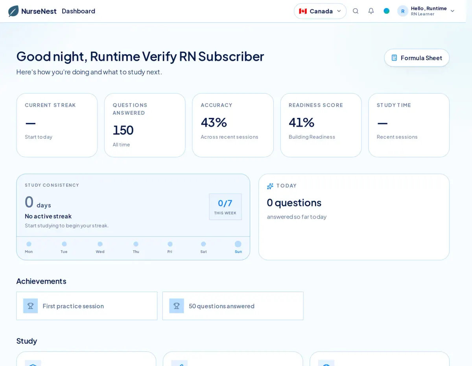472x366 pixels.
Task: Click the calculator icon on Formula Sheet
Action: pos(394,58)
